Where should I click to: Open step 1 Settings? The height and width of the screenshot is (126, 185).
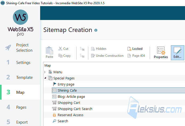click(x=20, y=62)
